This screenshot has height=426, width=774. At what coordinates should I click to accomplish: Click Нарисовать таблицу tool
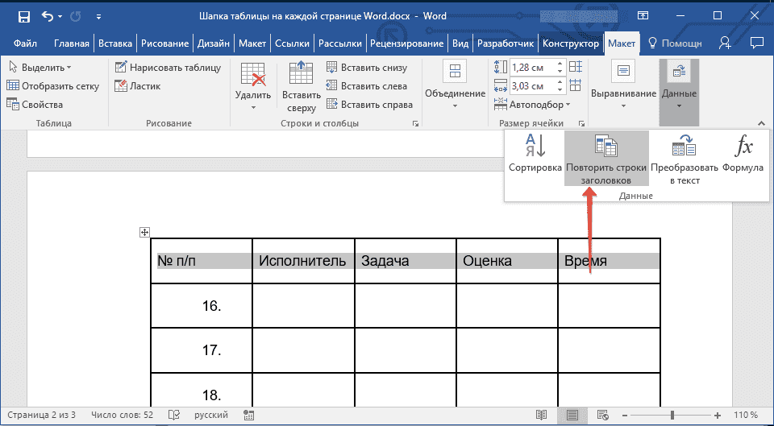coord(168,68)
